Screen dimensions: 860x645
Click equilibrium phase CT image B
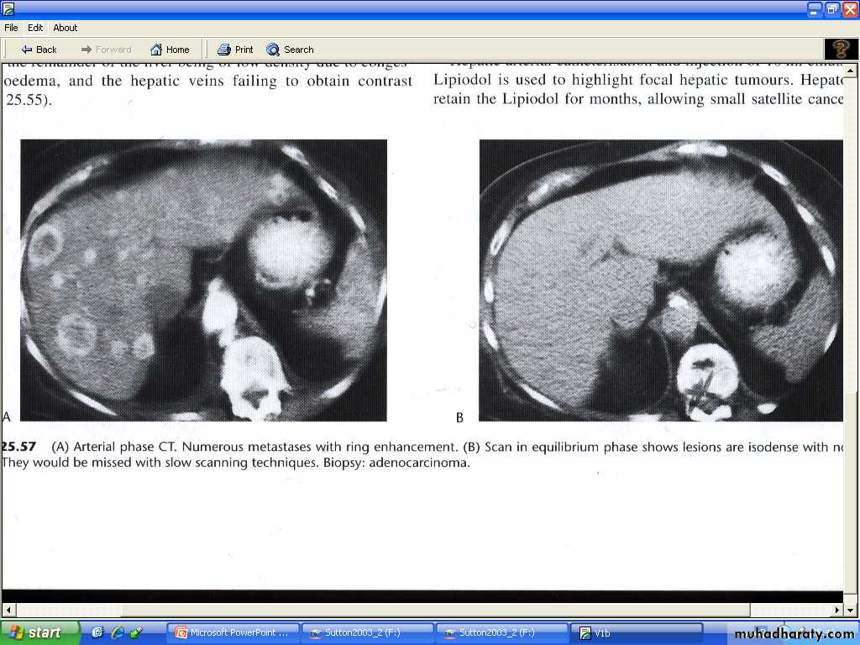[660, 280]
